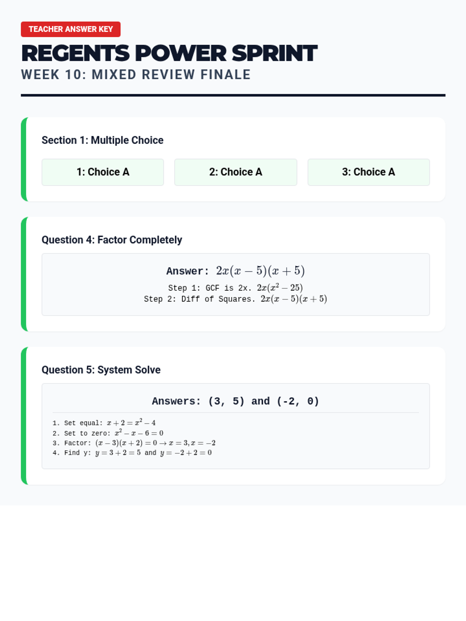Click the Week 10 Mixed Review Finale subtitle

click(136, 75)
